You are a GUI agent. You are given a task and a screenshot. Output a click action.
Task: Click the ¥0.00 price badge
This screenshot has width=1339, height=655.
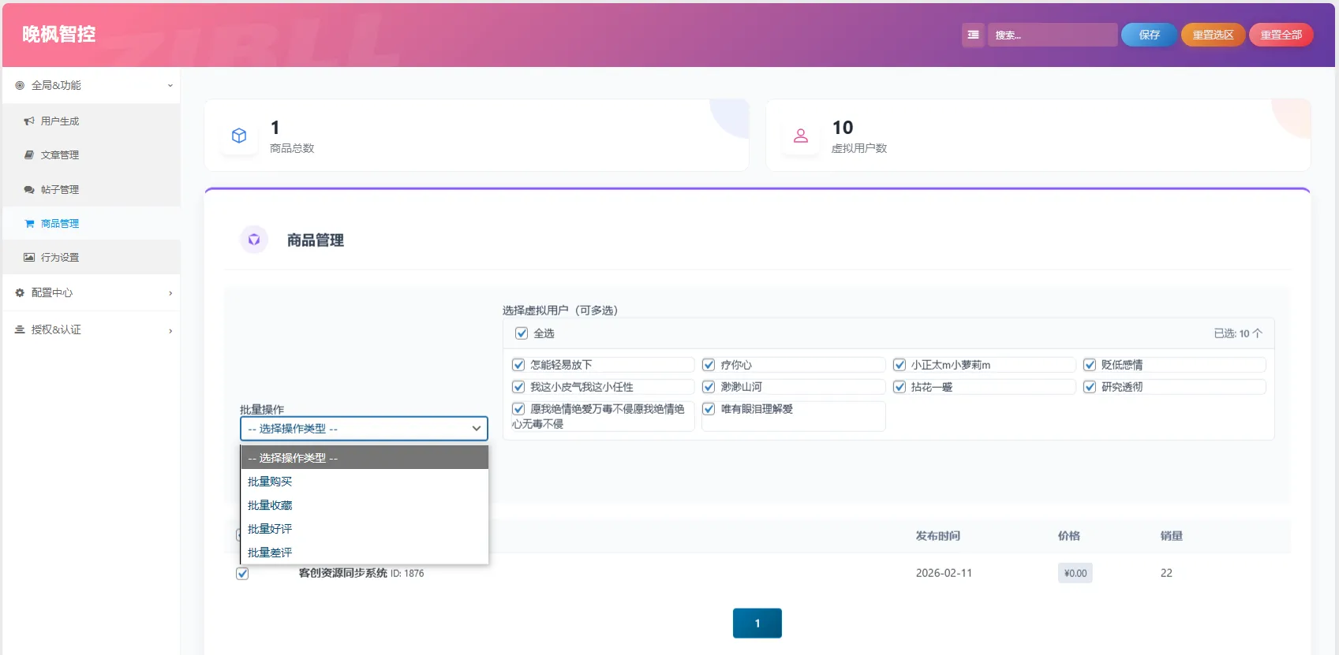[1075, 573]
